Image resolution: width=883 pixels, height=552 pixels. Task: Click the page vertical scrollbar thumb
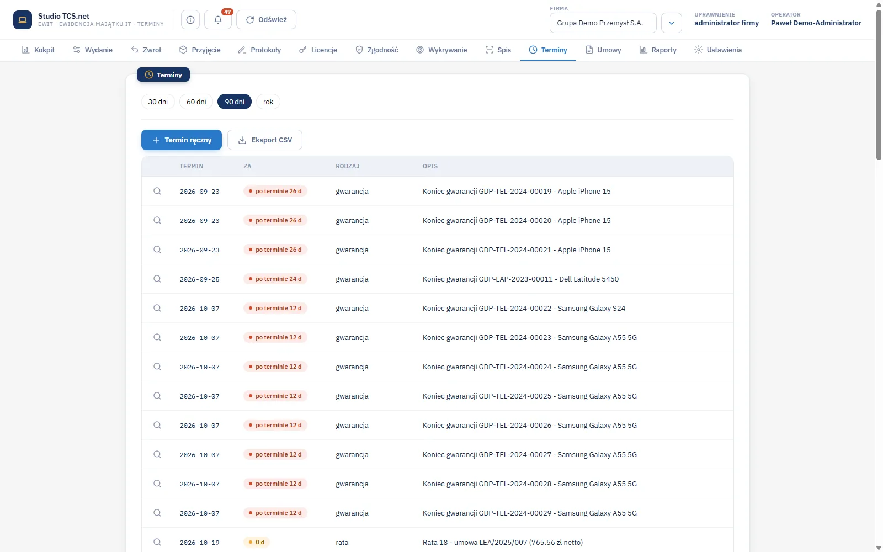point(879,84)
